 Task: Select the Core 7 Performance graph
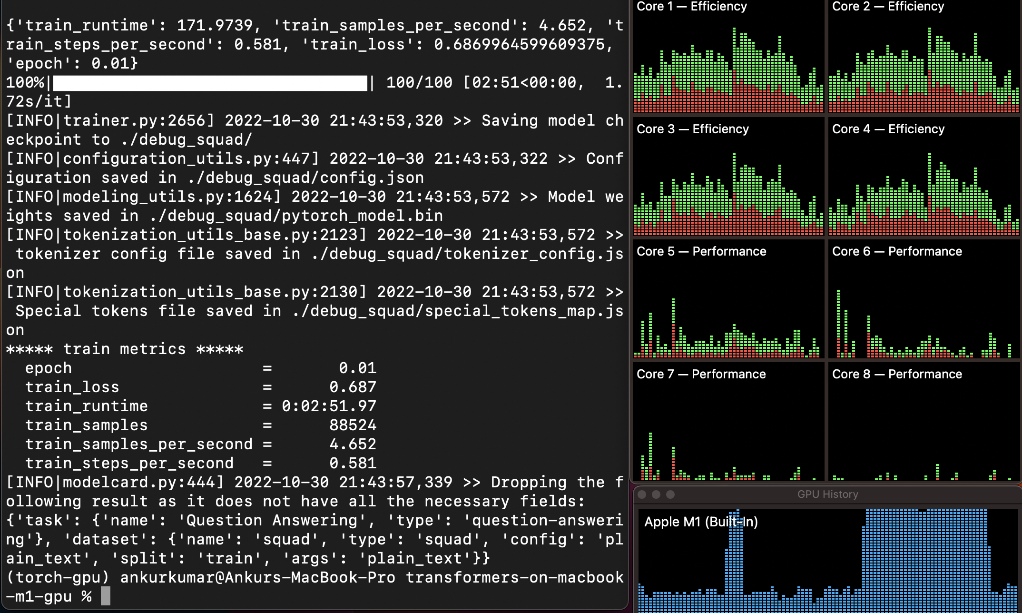pos(728,428)
